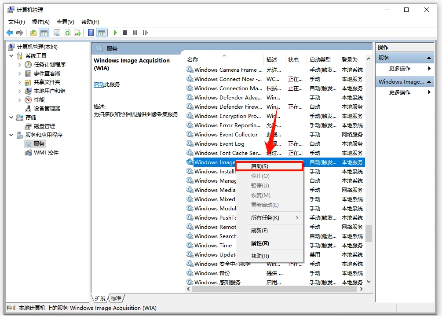Collapse the 系统工具 tree node

pos(11,56)
